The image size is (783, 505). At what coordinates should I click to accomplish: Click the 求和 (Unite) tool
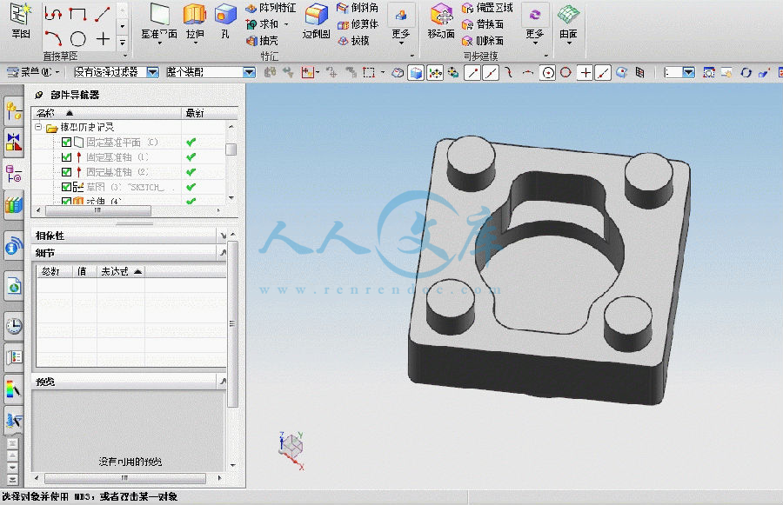[x=262, y=24]
